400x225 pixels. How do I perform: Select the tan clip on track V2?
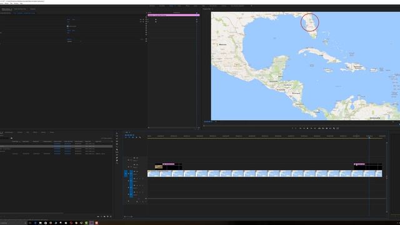pos(159,167)
